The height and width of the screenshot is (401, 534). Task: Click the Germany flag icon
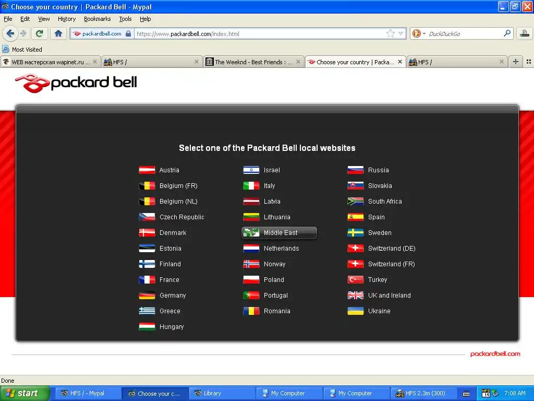tap(147, 296)
